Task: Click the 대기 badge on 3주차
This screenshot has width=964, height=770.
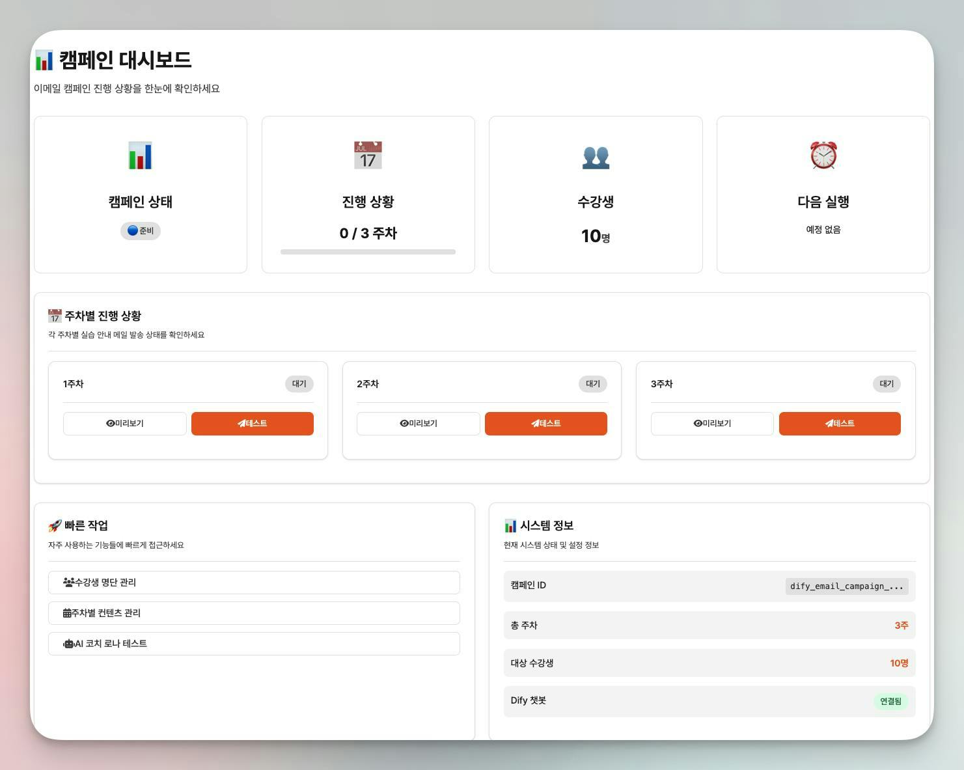Action: [887, 384]
